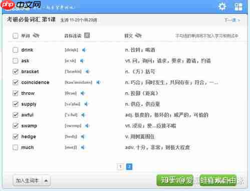Uncheck the bracket checkbox
This screenshot has width=250, height=191.
[x=16, y=72]
